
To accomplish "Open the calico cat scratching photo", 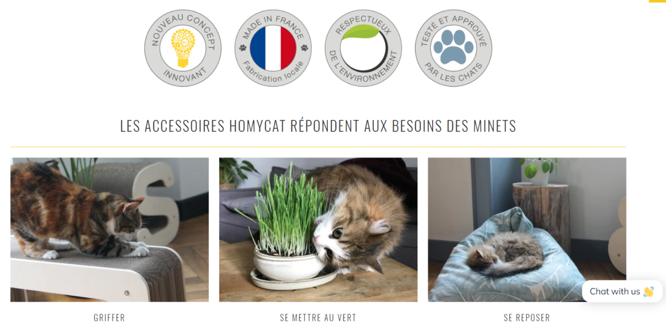I will 110,230.
